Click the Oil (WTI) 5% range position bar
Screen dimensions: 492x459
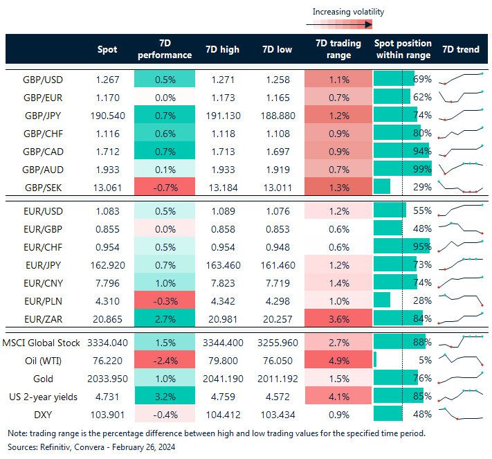[x=375, y=360]
